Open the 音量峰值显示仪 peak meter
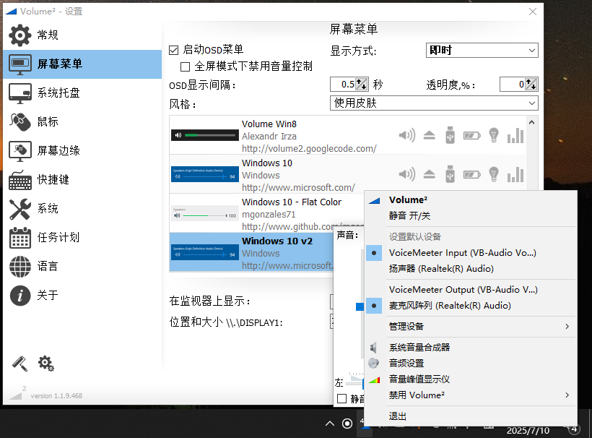 point(419,379)
